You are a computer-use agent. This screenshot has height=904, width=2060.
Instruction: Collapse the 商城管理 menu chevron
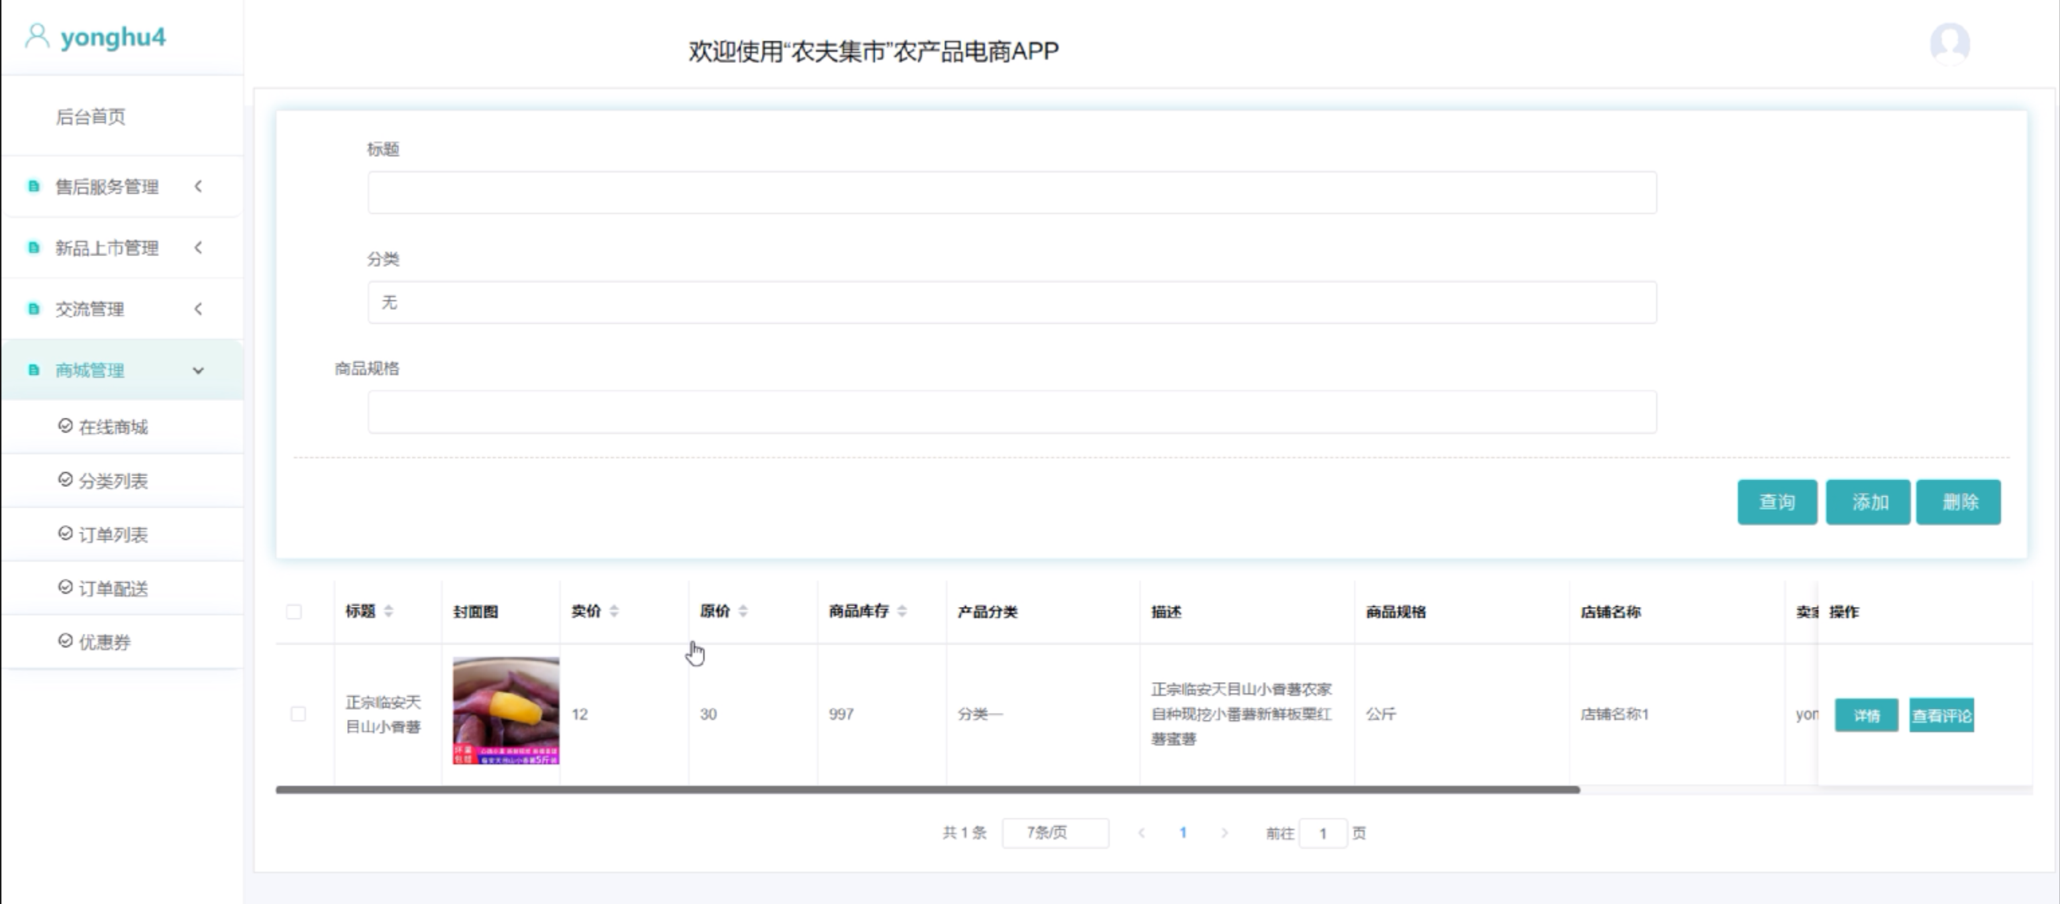coord(199,371)
